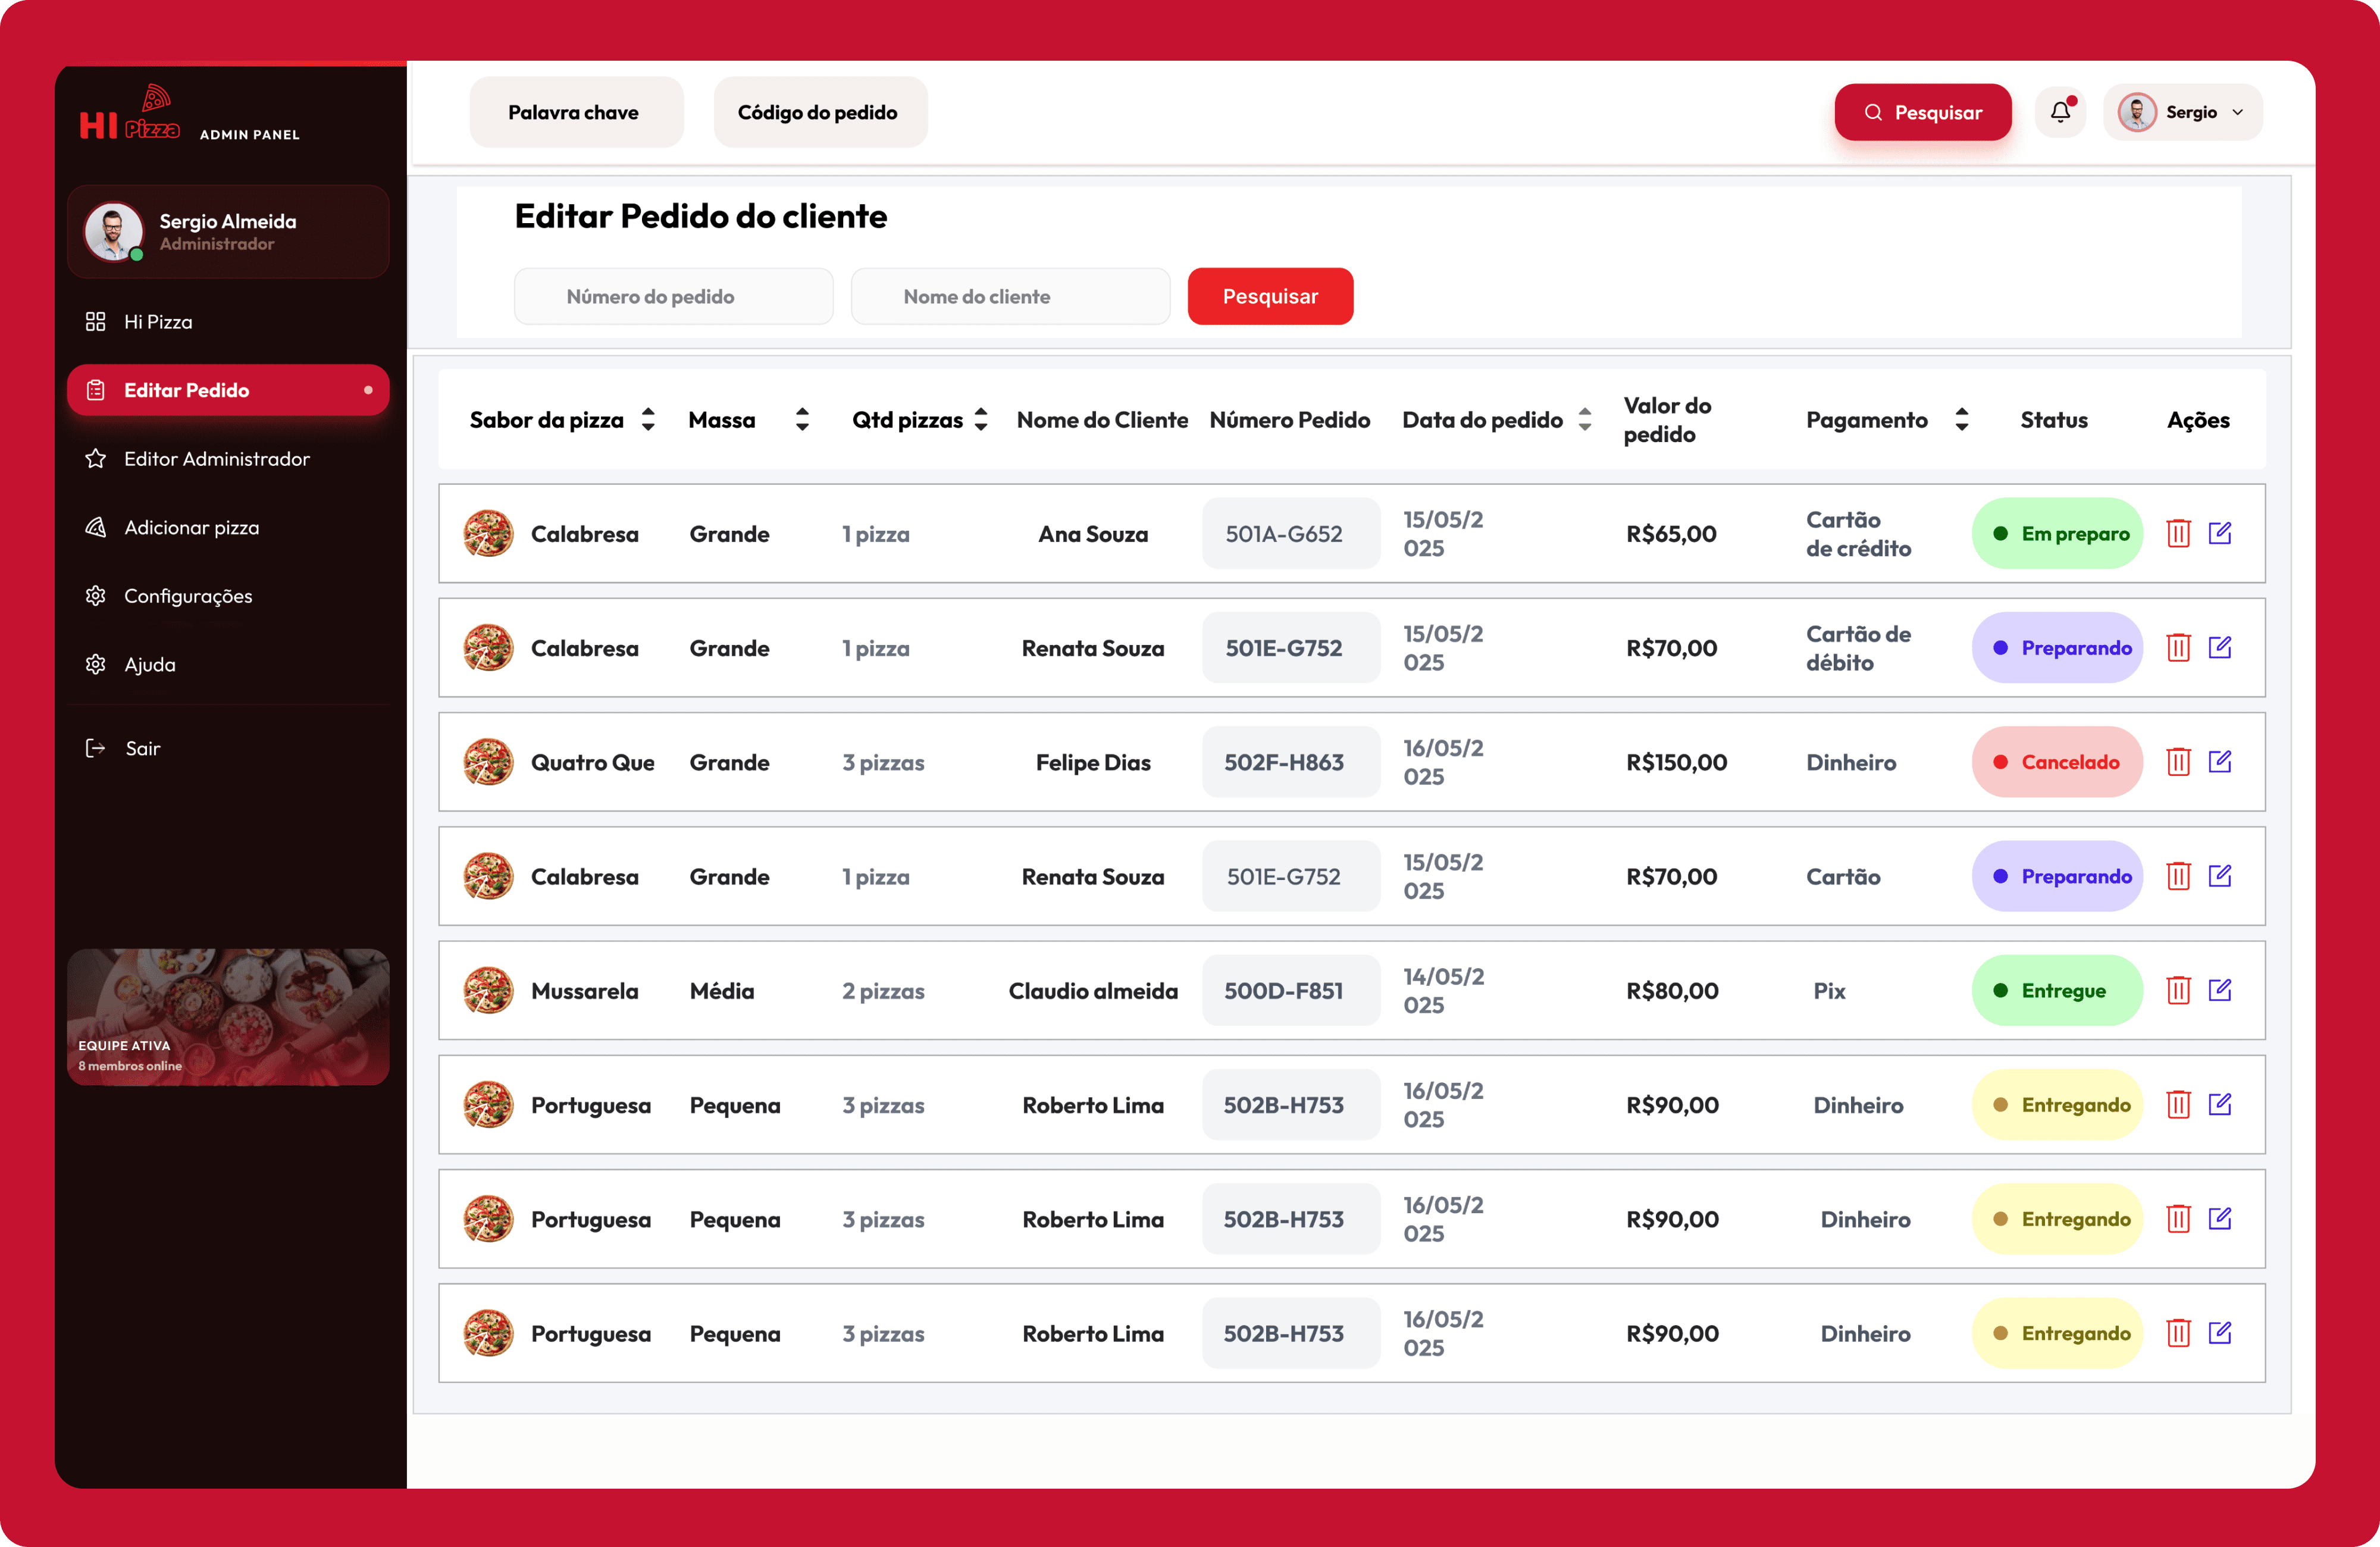The height and width of the screenshot is (1547, 2380).
Task: Click the Cartão de crédito payment cell
Action: point(1858,534)
